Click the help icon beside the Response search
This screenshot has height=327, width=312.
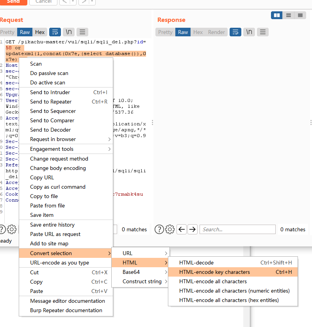(x=159, y=229)
